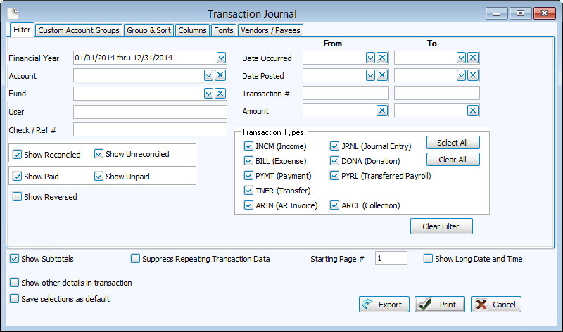Enable Show Reversed option
Screen dimensions: 563x332
[x=18, y=197]
